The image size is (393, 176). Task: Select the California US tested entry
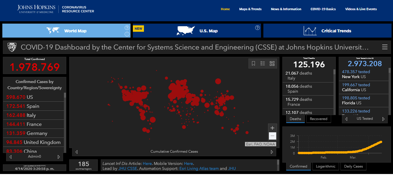tap(364, 87)
